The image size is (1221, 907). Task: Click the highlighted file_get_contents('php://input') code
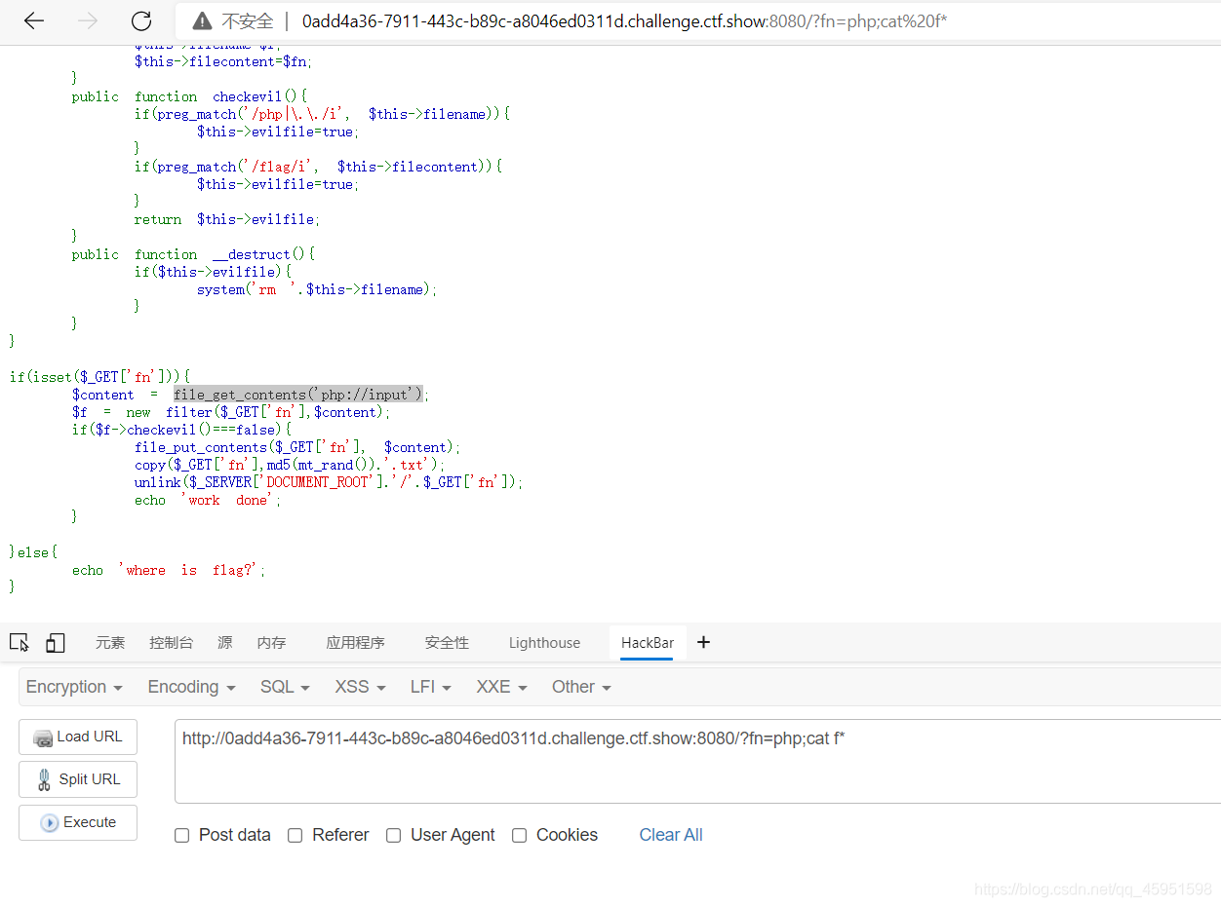pos(298,394)
